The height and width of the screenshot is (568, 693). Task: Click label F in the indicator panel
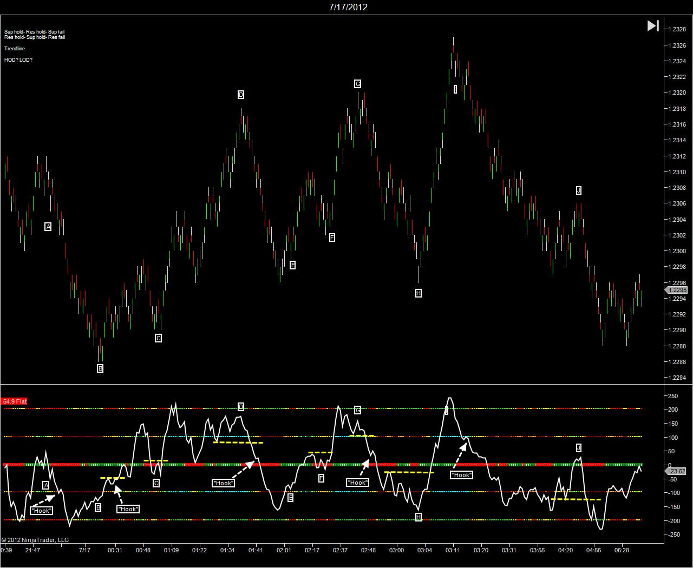click(x=321, y=478)
